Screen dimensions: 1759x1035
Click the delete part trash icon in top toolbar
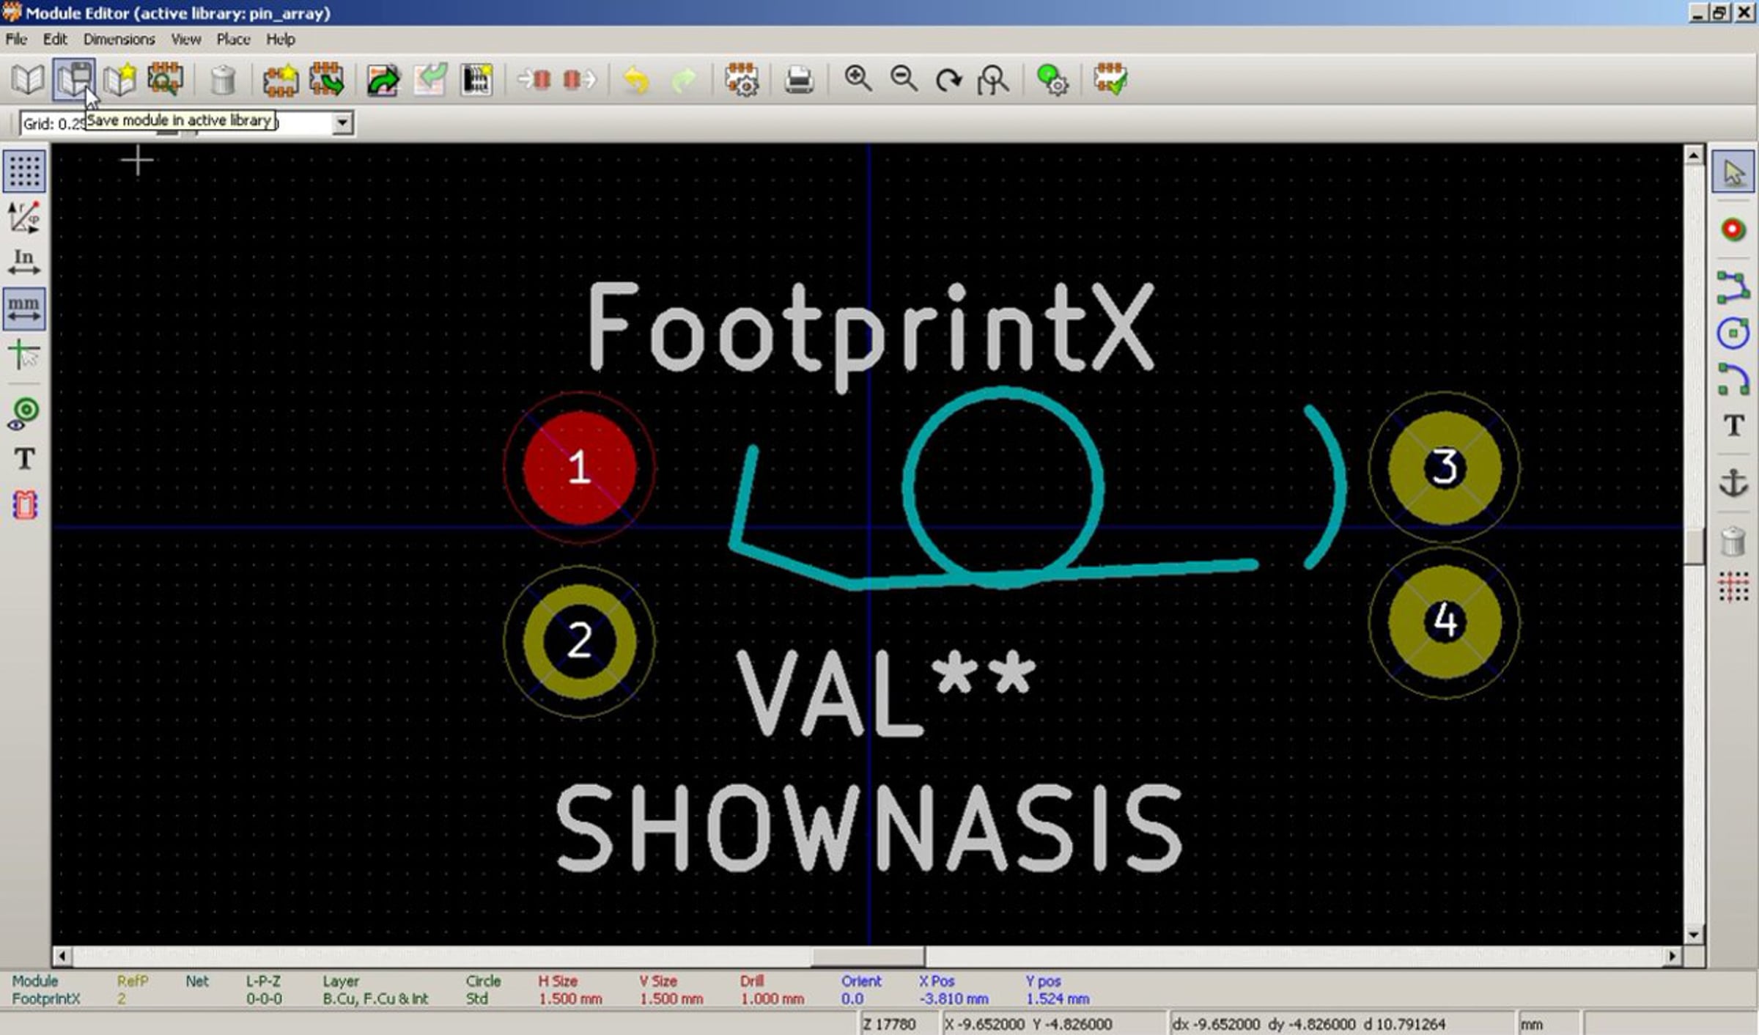[222, 80]
